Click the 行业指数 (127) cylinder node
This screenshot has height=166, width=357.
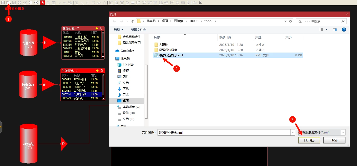pos(28,43)
